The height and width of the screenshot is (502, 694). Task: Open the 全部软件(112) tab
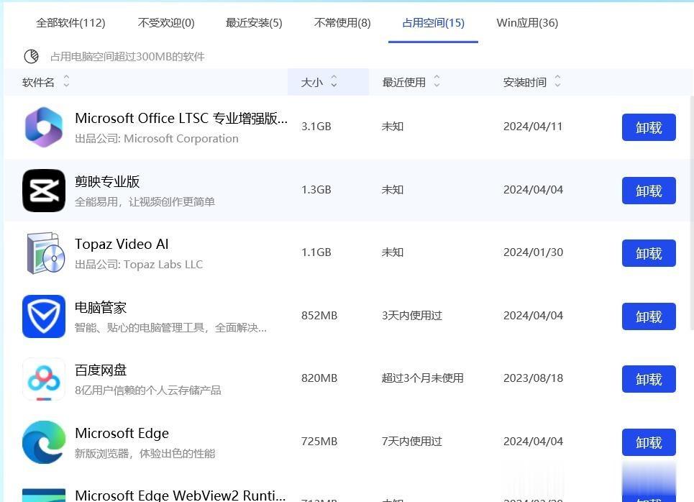70,22
